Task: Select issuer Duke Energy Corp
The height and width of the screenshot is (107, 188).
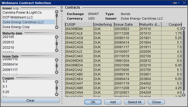Action: pyautogui.click(x=28, y=27)
